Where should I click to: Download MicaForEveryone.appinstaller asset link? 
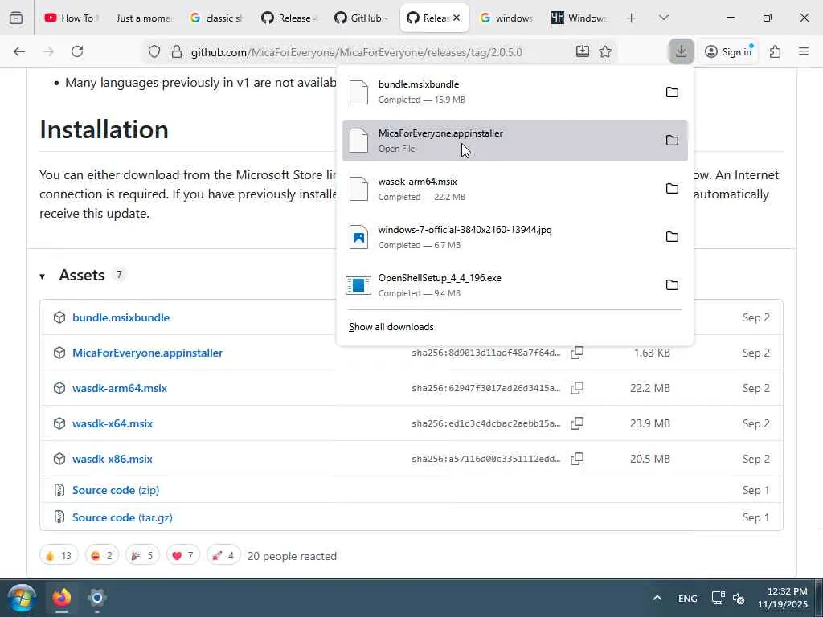coord(148,353)
